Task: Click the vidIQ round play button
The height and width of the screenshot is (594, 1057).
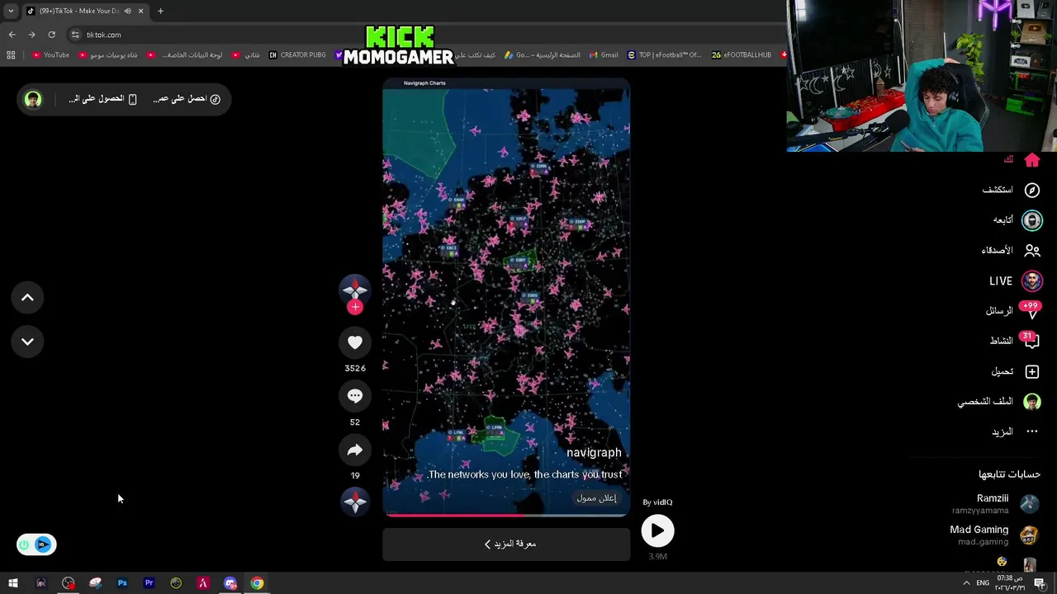Action: coord(657,531)
